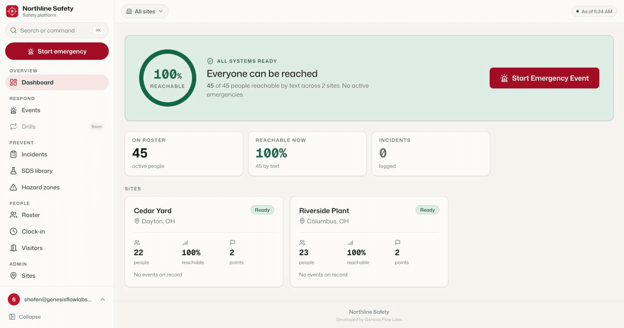Click the people icon in Cedar Yard card

pyautogui.click(x=137, y=243)
